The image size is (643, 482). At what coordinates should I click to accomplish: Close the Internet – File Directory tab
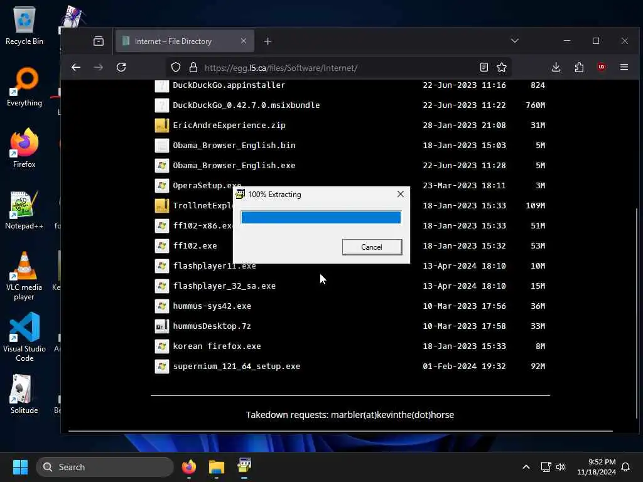(x=244, y=41)
